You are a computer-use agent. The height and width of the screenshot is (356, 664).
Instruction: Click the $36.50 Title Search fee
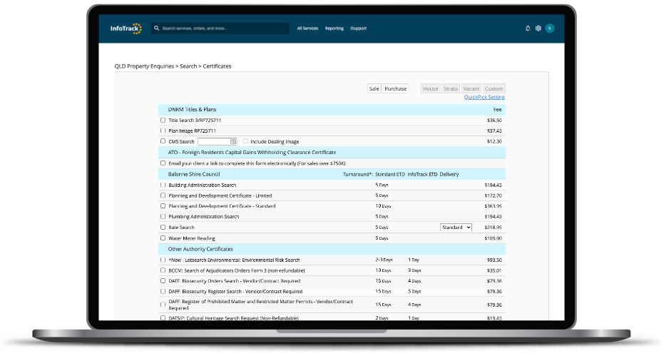coord(494,121)
